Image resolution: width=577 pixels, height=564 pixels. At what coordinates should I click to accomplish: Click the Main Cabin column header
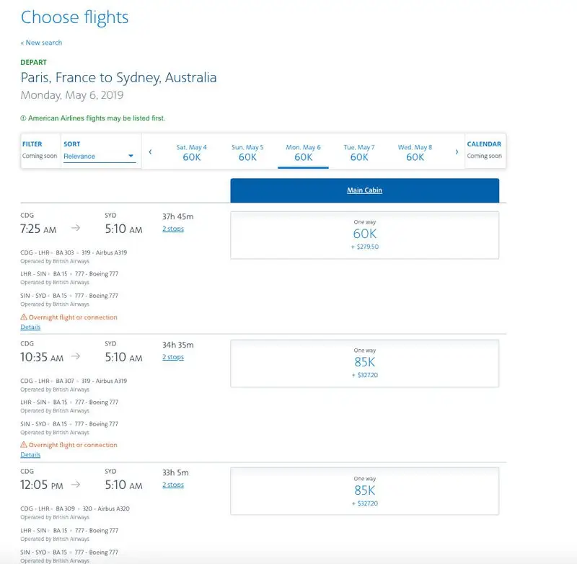(x=364, y=190)
